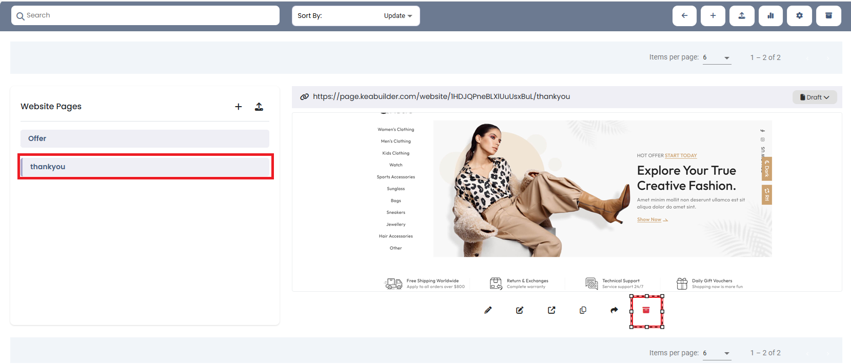Open the settings gear icon
The image size is (851, 364).
click(799, 16)
